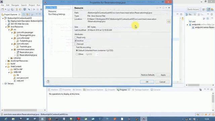
Task: Collapse all in Project Explorer toolbar
Action: tap(24, 14)
